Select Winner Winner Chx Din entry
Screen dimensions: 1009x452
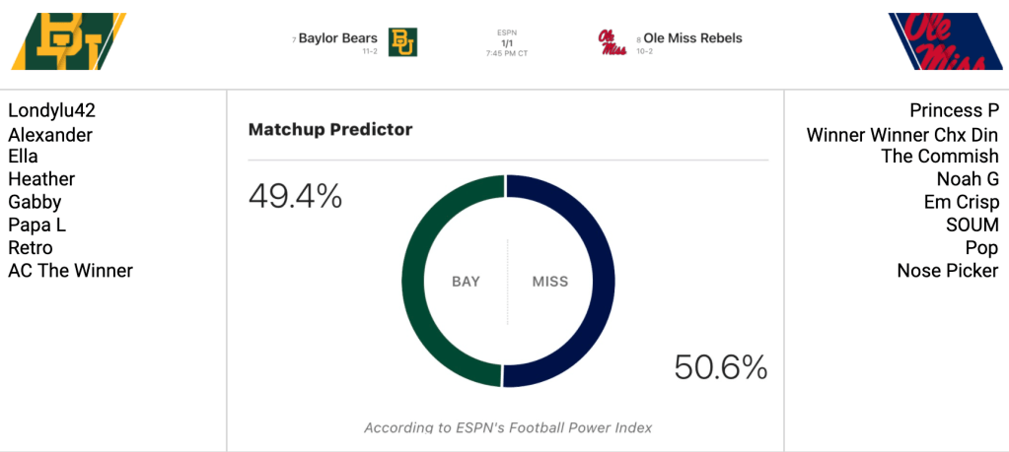pos(901,135)
